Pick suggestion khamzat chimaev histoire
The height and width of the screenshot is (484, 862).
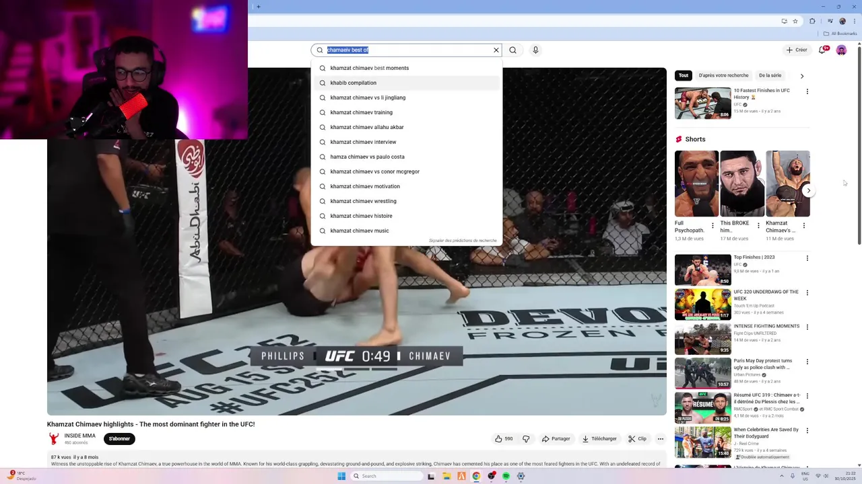(407, 216)
